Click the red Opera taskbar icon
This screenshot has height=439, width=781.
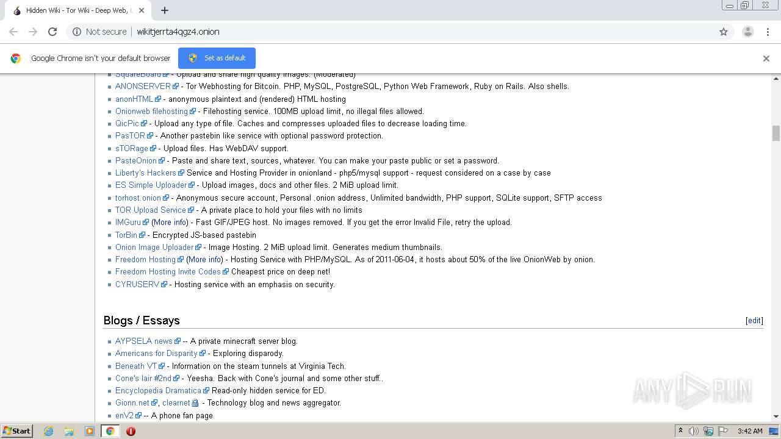point(131,431)
